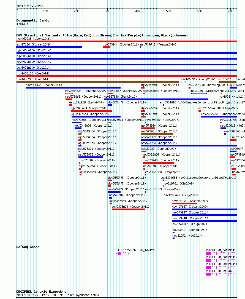Open the LOC100506371|NR_104420 gene glyph
Screen dimensions: 245x299
[122, 253]
